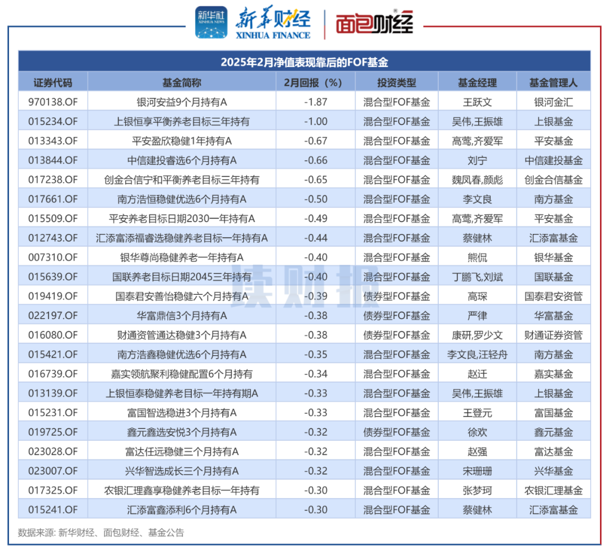This screenshot has width=609, height=553.
Task: Open 银河安益9个月持有A fund name
Action: tap(182, 102)
